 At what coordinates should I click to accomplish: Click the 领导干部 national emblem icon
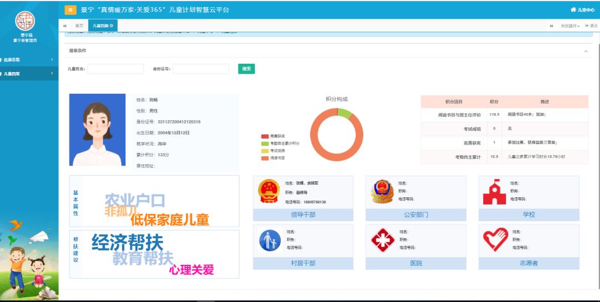pyautogui.click(x=269, y=192)
